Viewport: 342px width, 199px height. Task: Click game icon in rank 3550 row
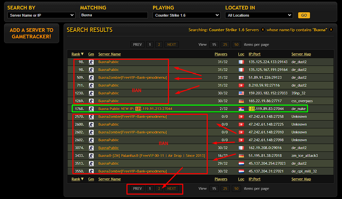coord(91,171)
